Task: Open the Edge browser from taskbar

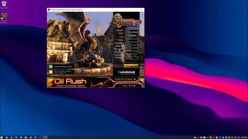Action: (16, 137)
